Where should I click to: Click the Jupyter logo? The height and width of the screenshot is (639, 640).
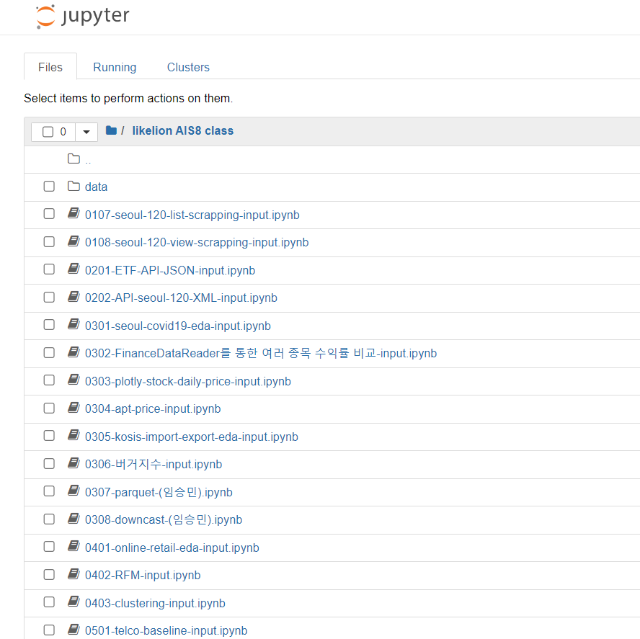click(x=82, y=17)
